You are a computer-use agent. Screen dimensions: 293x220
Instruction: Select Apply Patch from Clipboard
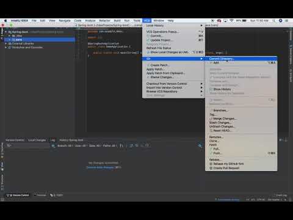pos(173,73)
